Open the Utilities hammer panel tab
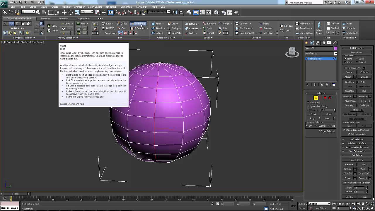Screen dimensions: 375x211 click(x=335, y=43)
